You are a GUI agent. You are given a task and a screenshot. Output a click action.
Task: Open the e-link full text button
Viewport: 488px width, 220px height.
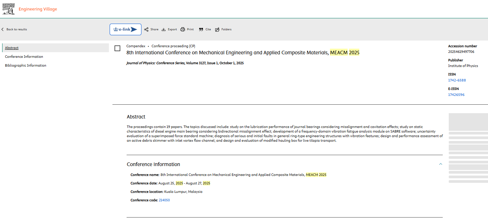(126, 30)
